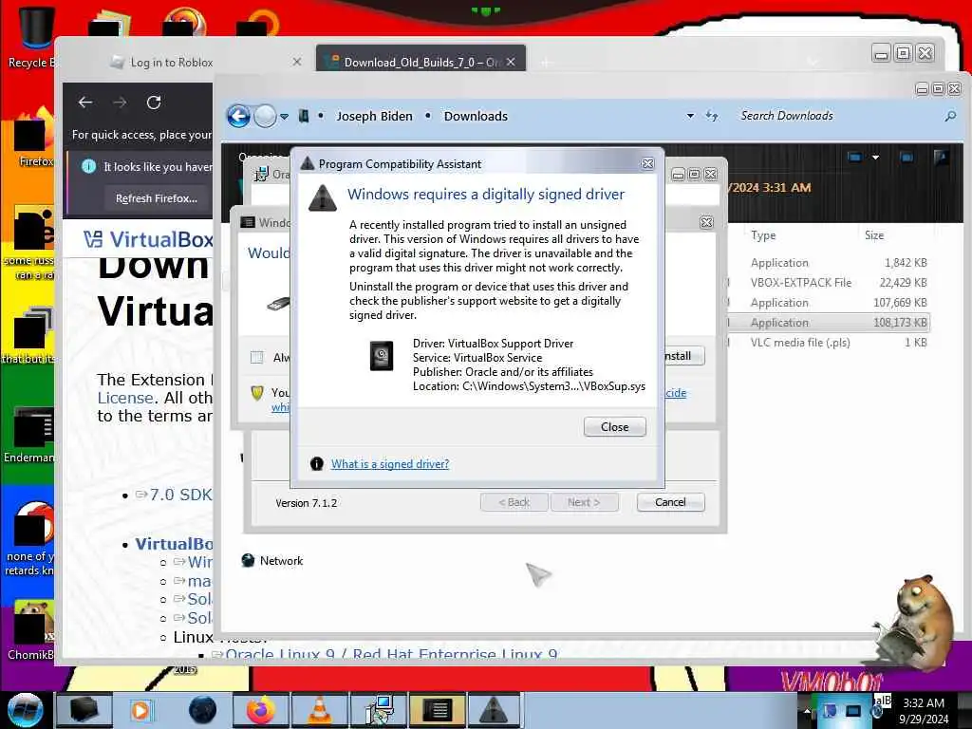This screenshot has width=972, height=729.
Task: Select the VLC media file (.pls) row
Action: (x=829, y=342)
